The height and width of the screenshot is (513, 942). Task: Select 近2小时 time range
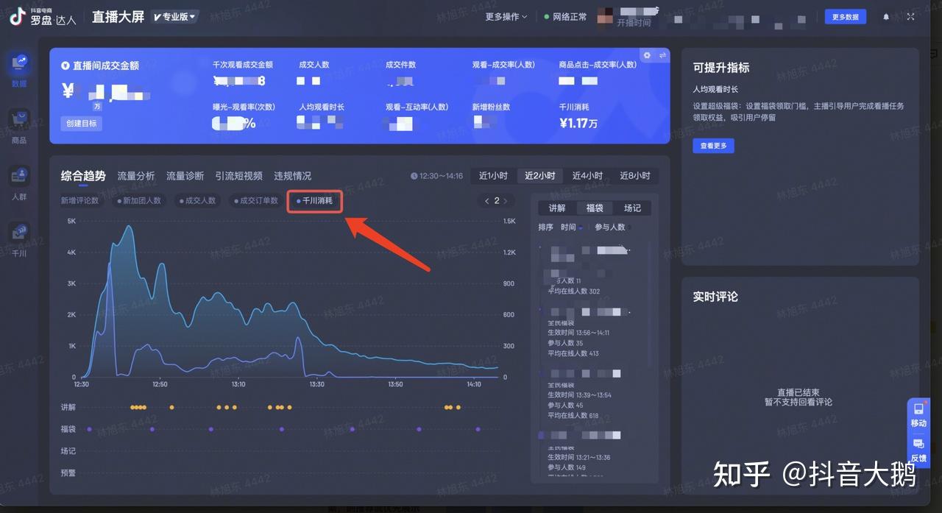[x=539, y=176]
